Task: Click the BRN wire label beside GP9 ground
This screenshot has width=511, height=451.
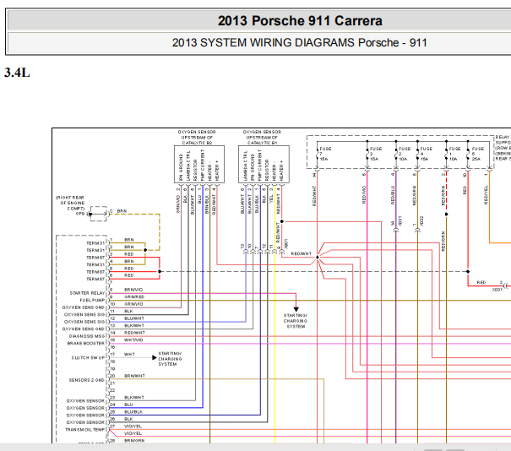Action: point(122,211)
